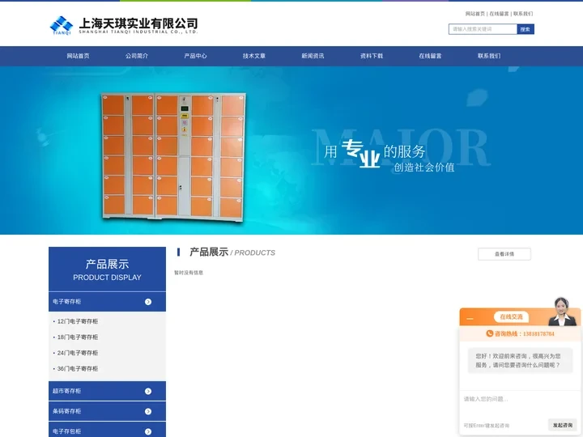The height and width of the screenshot is (437, 583).
Task: Click the orange locker banner image
Action: tap(173, 157)
